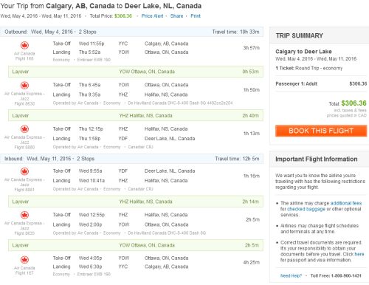Open the Price Alert link

tap(152, 16)
